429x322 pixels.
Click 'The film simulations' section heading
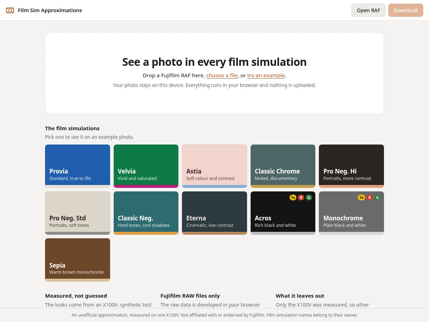tap(72, 128)
